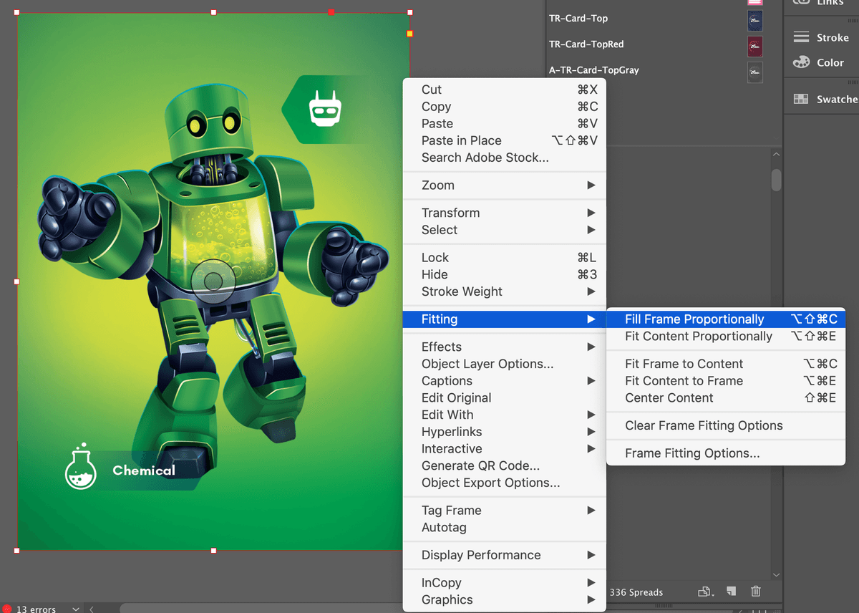
Task: Click the delete selected pages trash icon
Action: pos(756,592)
